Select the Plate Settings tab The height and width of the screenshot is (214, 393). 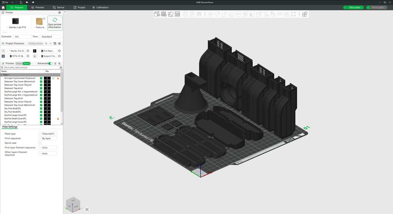click(x=10, y=127)
